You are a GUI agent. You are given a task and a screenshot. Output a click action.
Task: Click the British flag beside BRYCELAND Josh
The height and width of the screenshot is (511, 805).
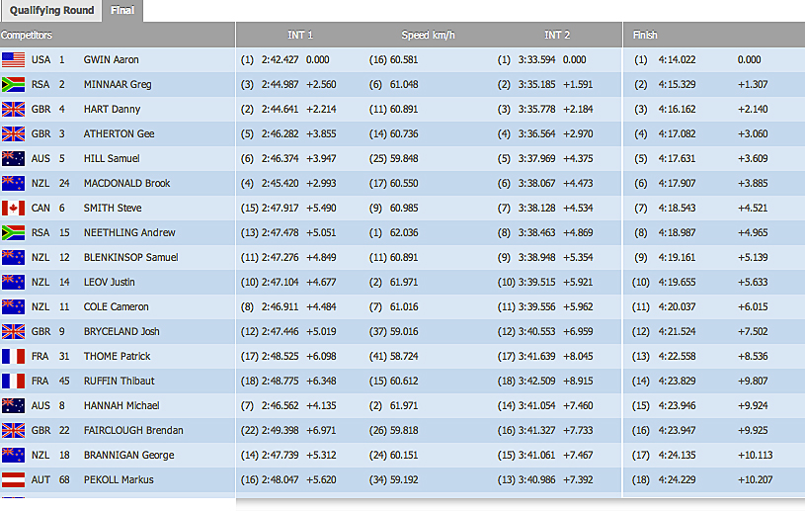[13, 331]
